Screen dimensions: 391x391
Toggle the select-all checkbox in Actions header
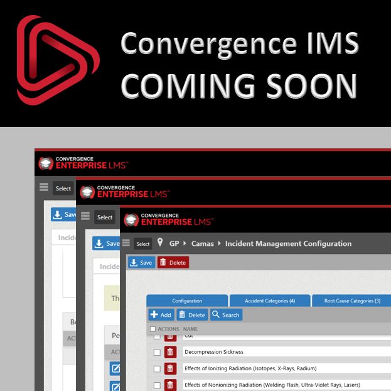pyautogui.click(x=153, y=329)
